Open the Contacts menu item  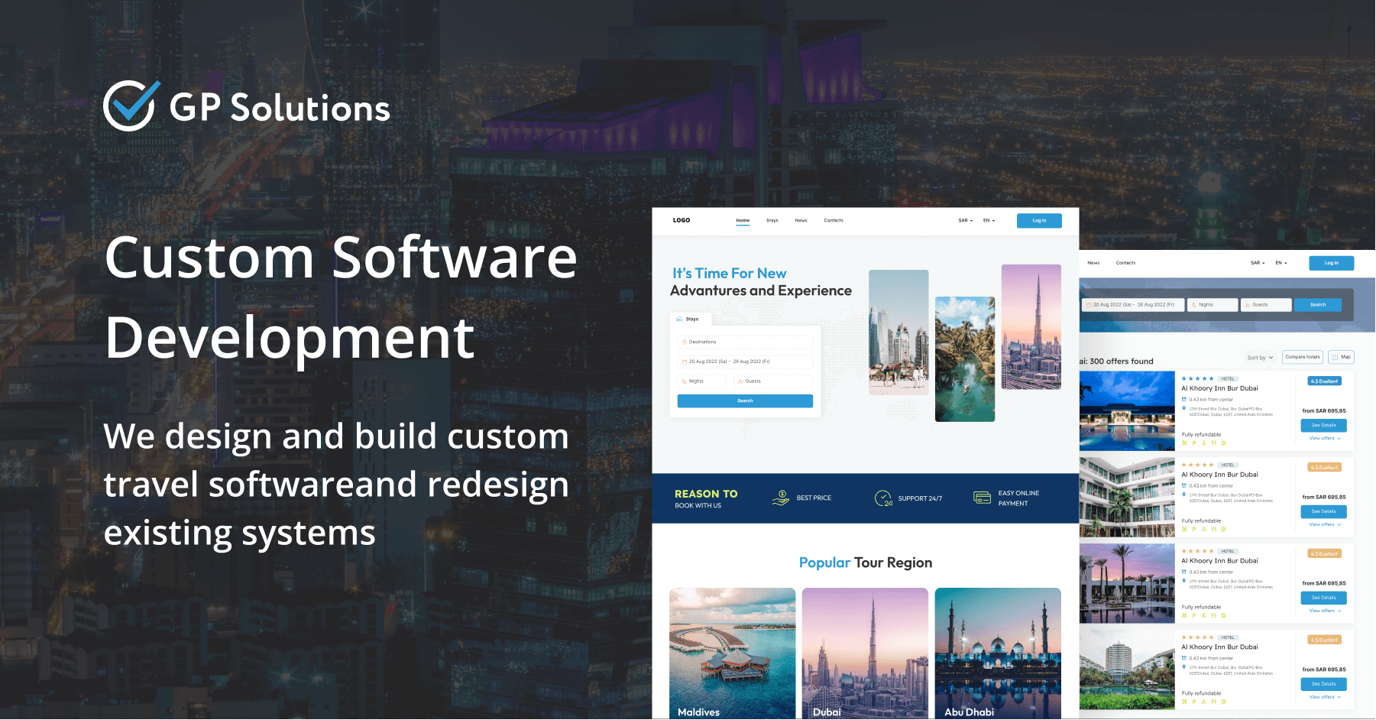tap(833, 220)
